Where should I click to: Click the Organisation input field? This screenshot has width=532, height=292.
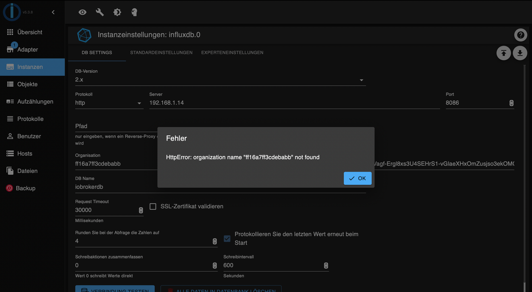coord(116,164)
